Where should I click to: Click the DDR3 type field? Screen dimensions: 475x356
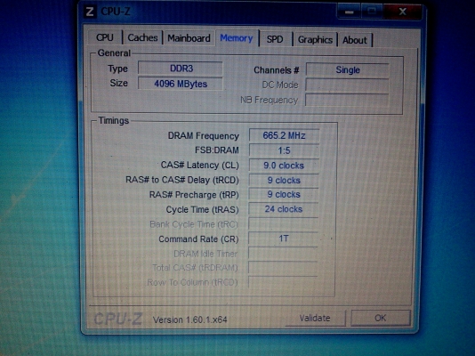(x=181, y=69)
